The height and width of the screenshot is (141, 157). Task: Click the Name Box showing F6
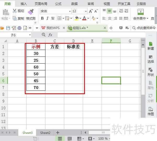pyautogui.click(x=16, y=35)
